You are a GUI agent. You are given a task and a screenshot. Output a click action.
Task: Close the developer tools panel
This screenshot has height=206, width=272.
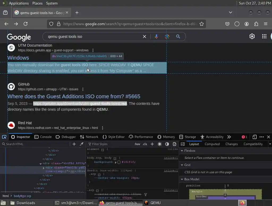(269, 137)
